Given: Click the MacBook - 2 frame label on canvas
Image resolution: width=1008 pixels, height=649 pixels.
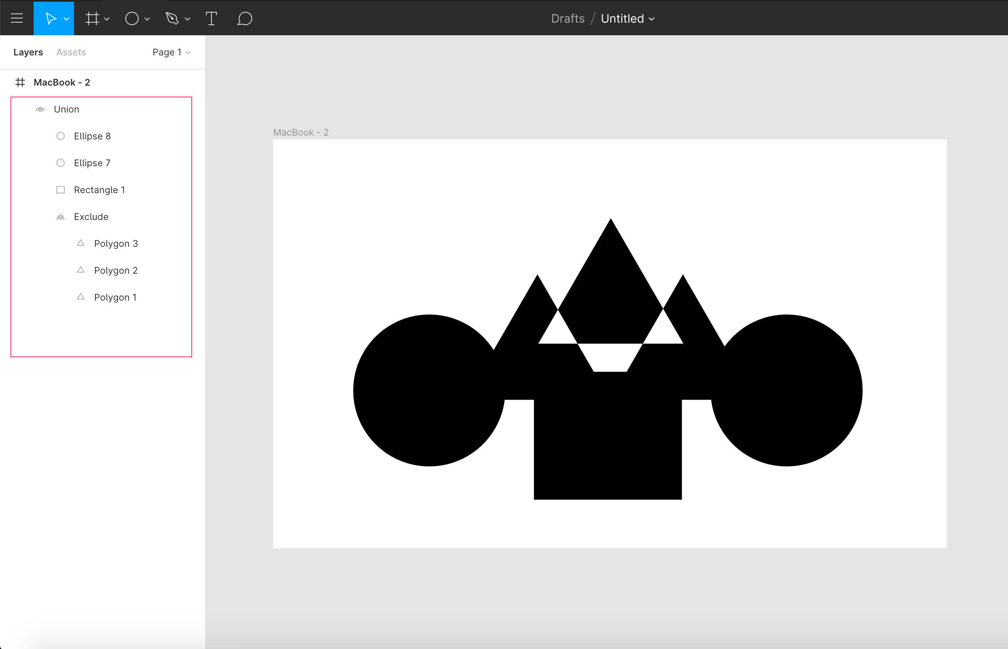Looking at the screenshot, I should point(301,132).
